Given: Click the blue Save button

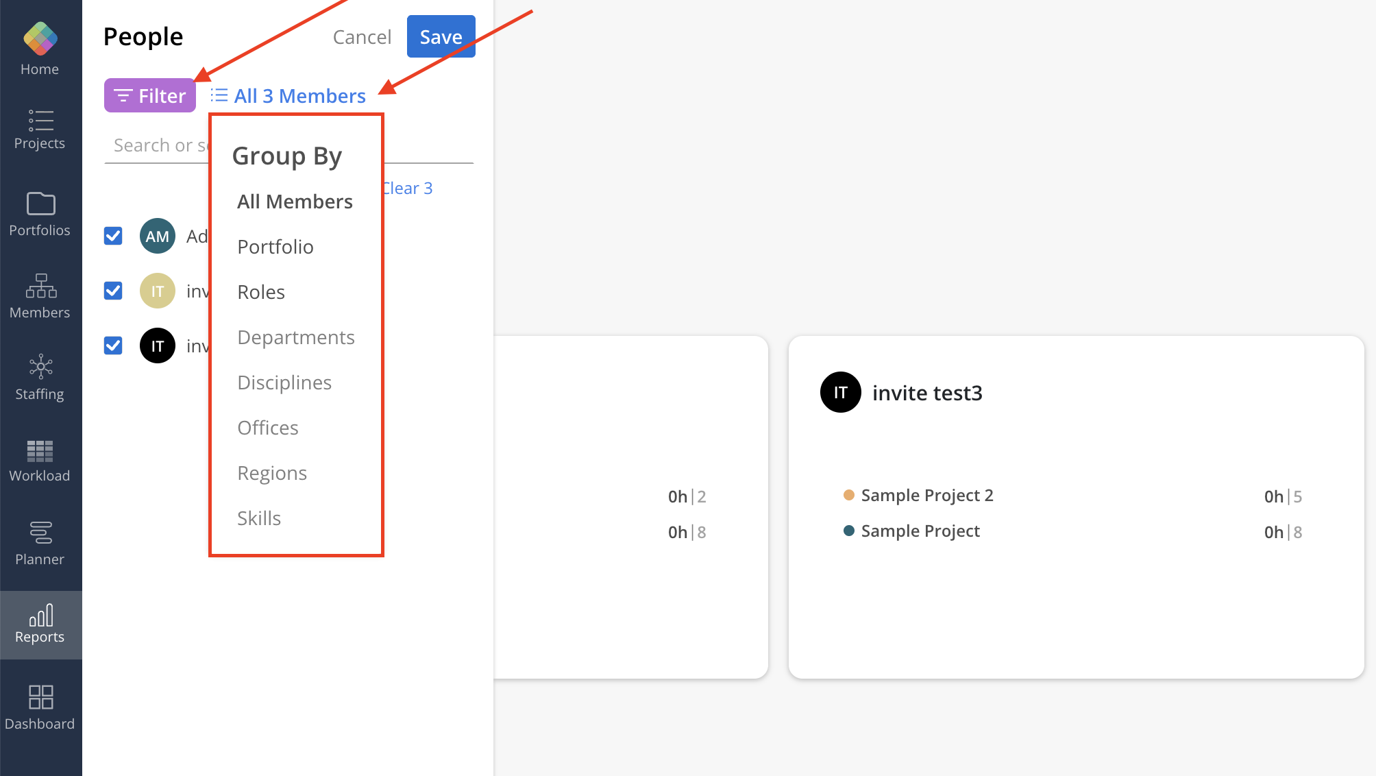Looking at the screenshot, I should coord(441,37).
